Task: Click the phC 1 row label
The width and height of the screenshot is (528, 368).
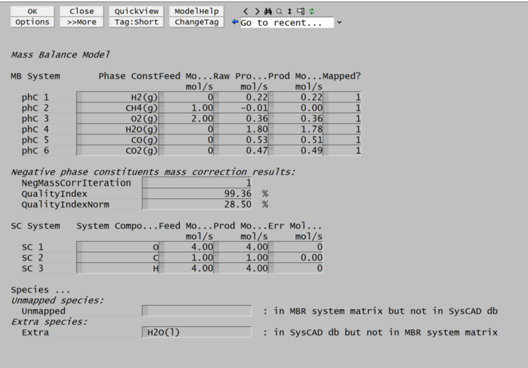Action: coord(36,97)
